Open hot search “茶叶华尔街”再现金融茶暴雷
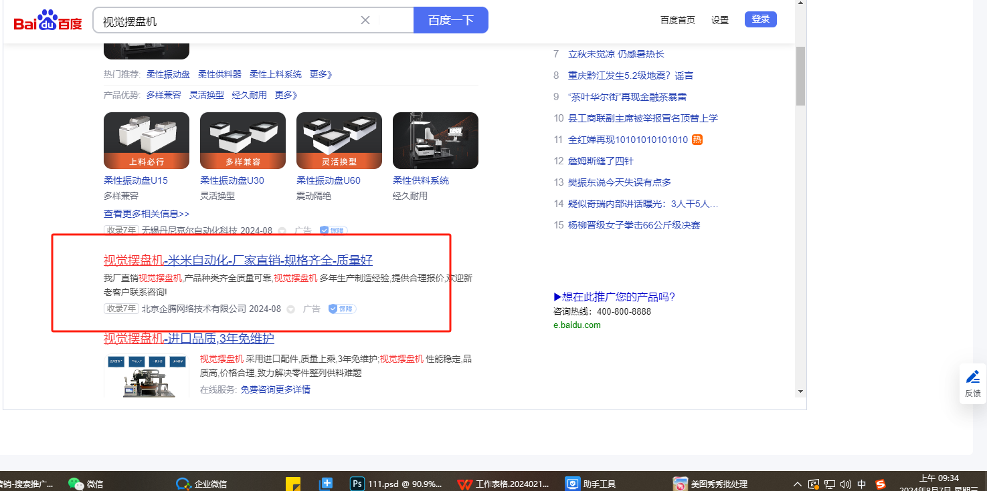Screen dimensions: 987x491 click(x=628, y=97)
